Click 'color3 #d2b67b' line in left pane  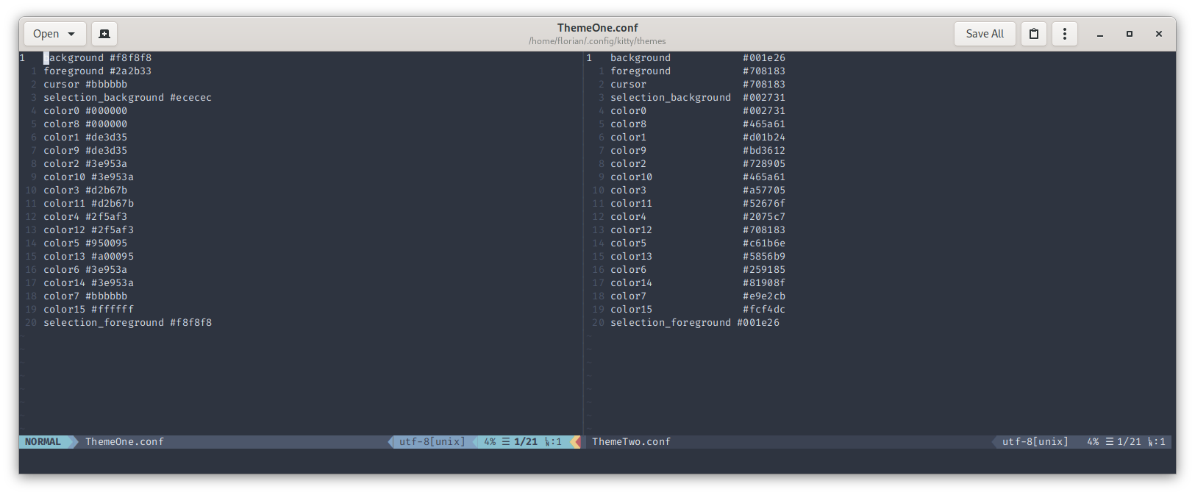85,190
